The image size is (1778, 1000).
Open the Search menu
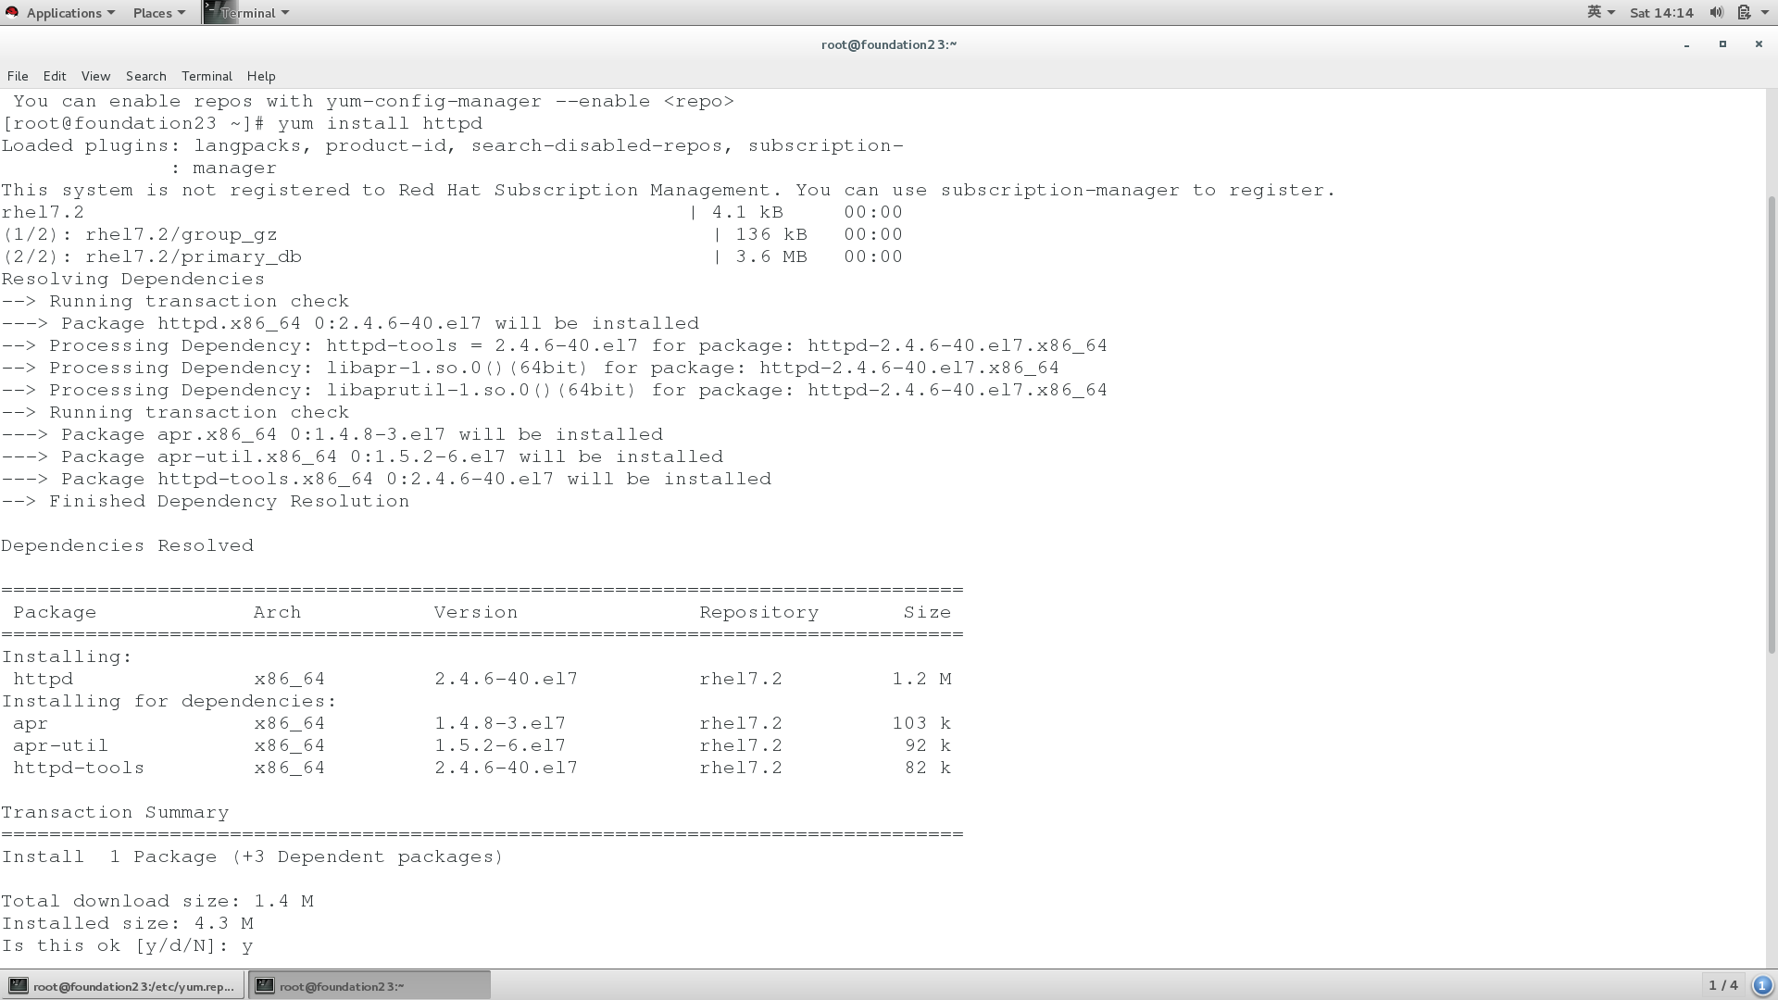click(x=145, y=76)
